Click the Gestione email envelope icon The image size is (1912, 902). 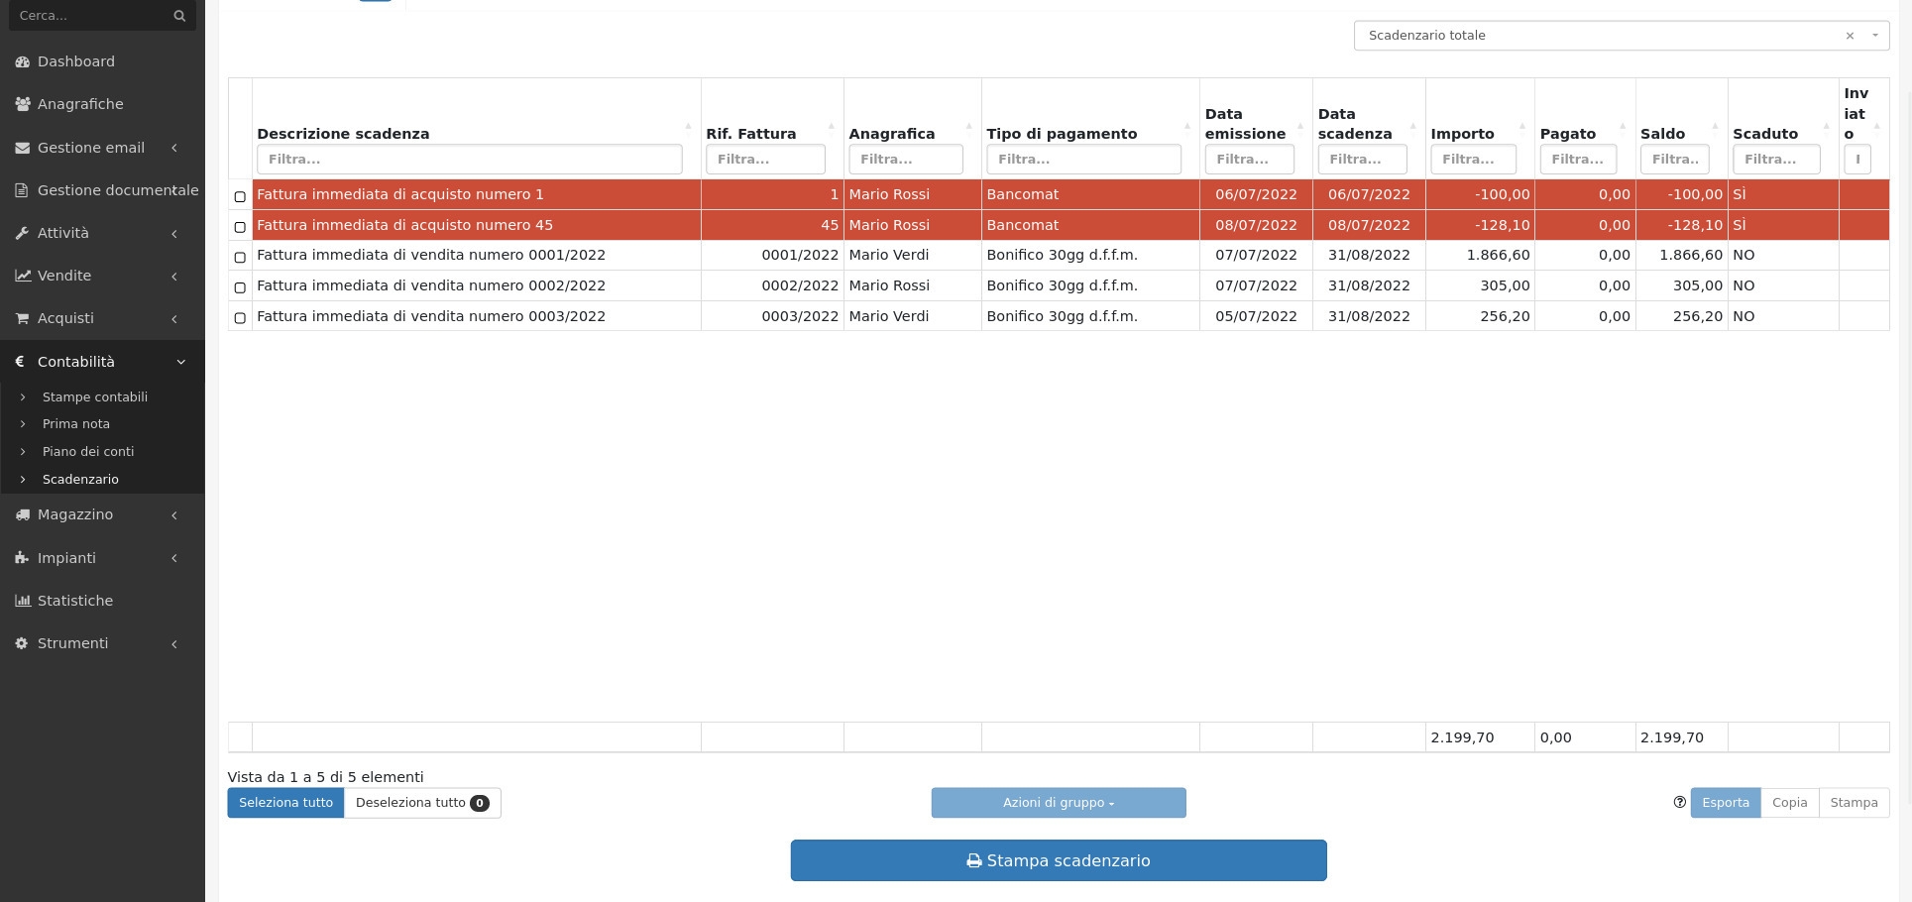coord(22,148)
